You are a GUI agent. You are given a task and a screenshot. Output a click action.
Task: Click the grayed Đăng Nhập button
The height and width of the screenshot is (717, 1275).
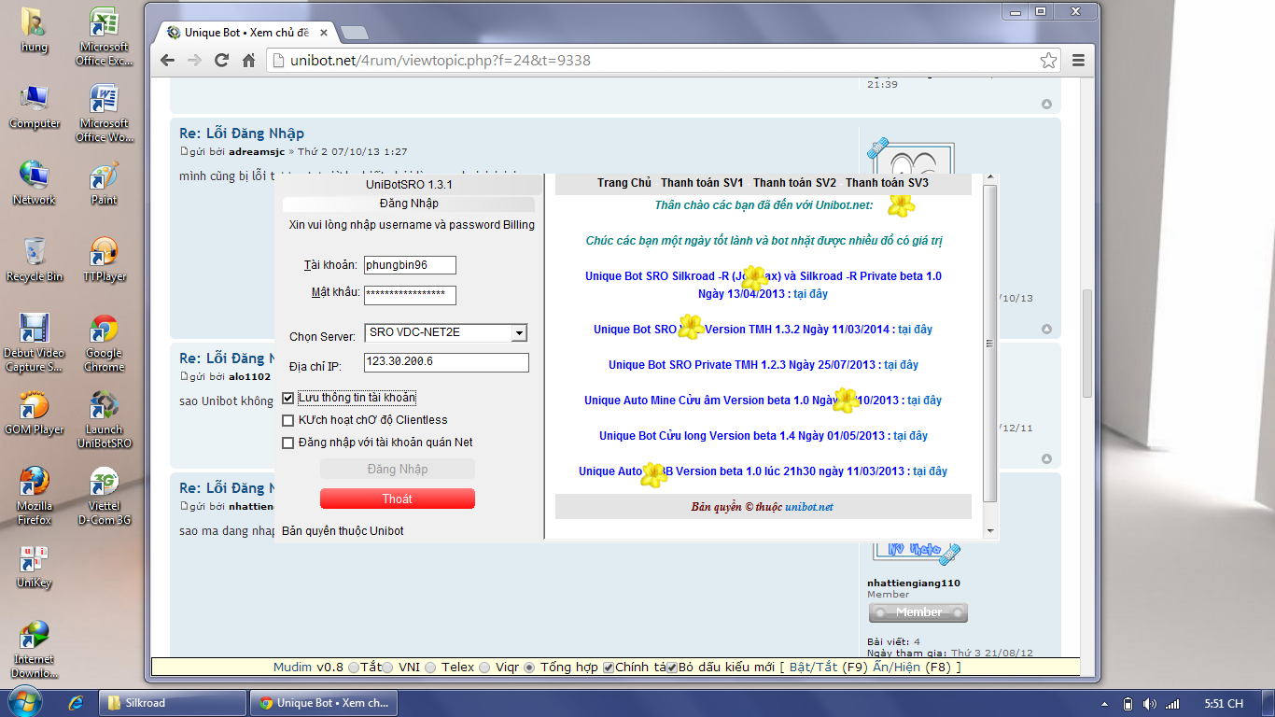[x=398, y=469]
